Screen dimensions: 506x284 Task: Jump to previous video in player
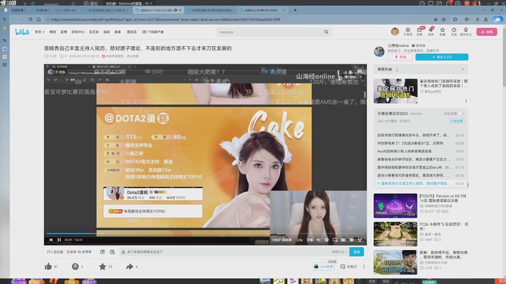click(x=51, y=240)
